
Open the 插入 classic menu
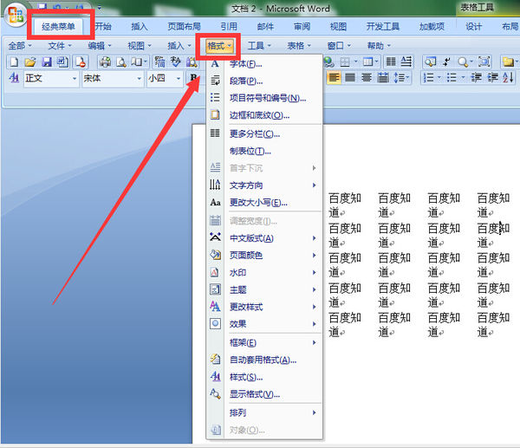179,46
